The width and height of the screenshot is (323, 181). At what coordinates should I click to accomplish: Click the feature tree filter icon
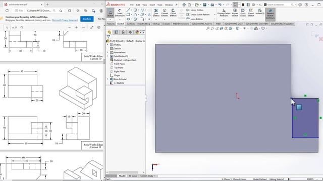(108, 37)
